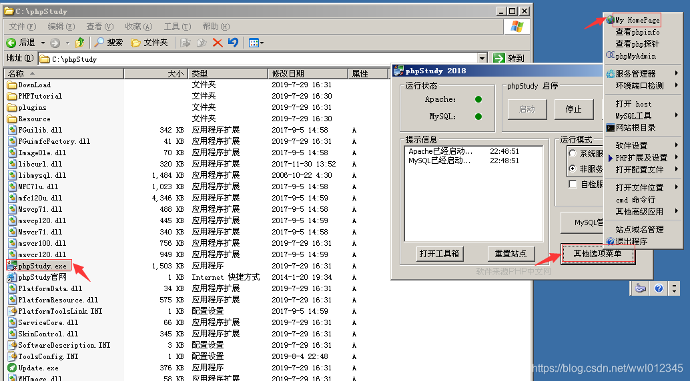This screenshot has width=690, height=381.
Task: Click the Forward arrow icon in Explorer toolbar
Action: [x=55, y=43]
